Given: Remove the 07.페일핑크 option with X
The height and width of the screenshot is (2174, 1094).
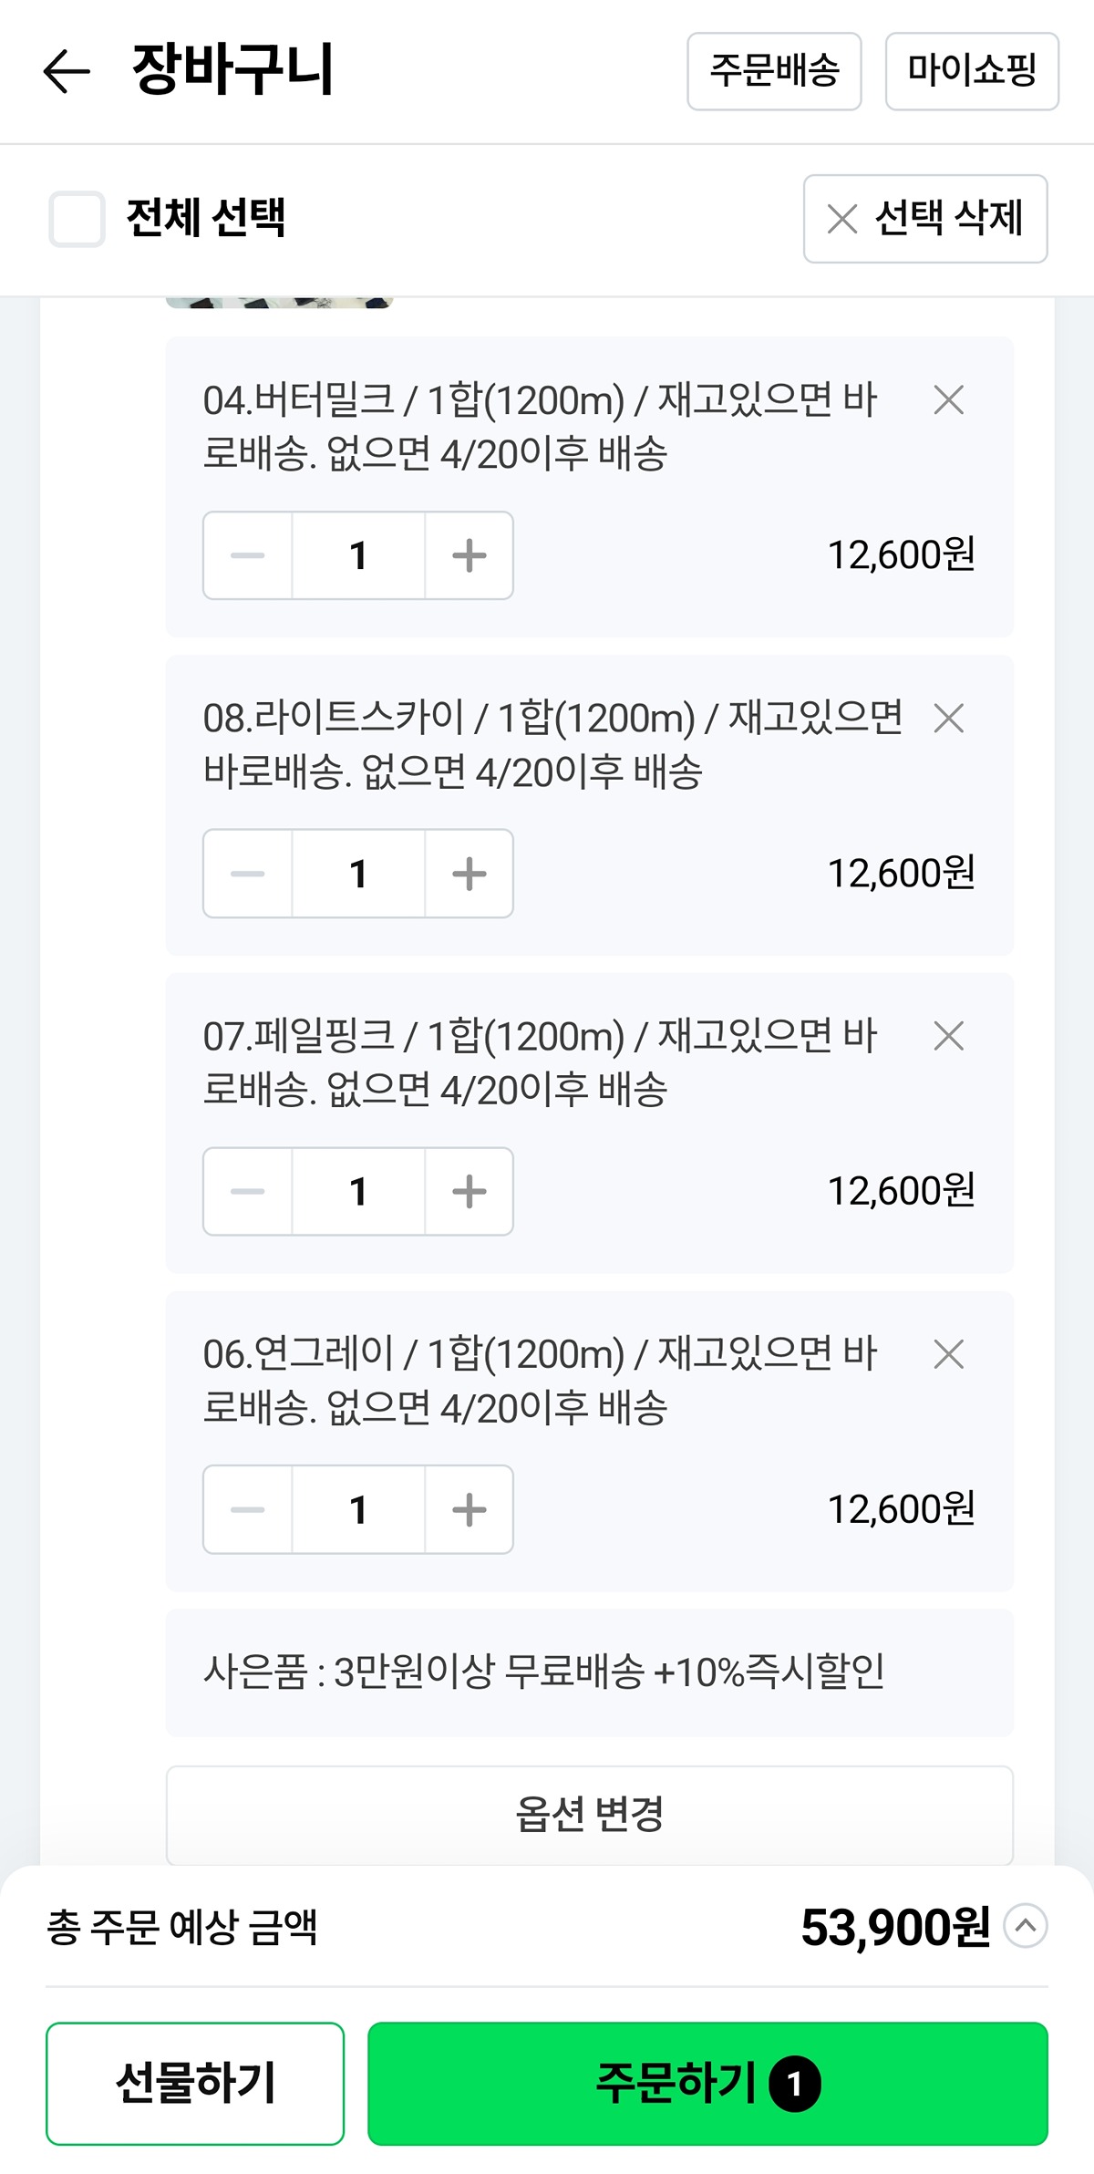Looking at the screenshot, I should pyautogui.click(x=949, y=1036).
